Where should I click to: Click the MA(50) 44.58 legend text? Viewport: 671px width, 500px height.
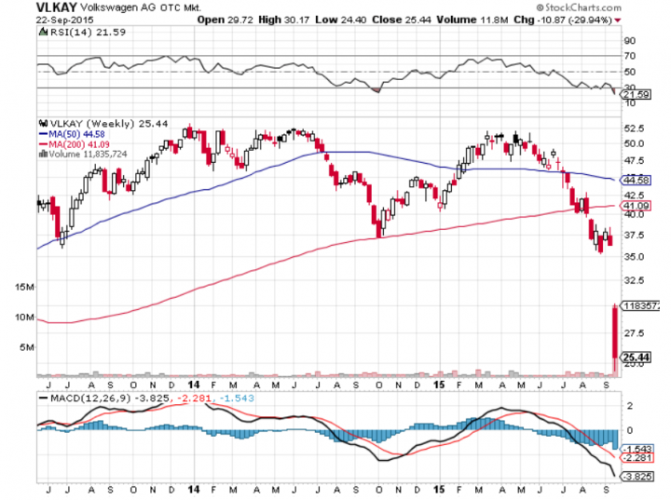pyautogui.click(x=76, y=134)
